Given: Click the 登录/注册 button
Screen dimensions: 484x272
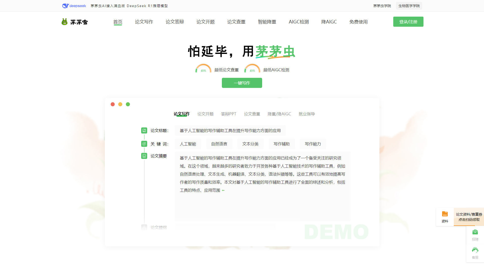Looking at the screenshot, I should (x=408, y=22).
